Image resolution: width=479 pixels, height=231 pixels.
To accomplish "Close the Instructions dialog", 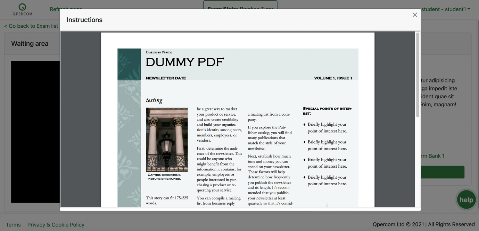I will pyautogui.click(x=415, y=15).
